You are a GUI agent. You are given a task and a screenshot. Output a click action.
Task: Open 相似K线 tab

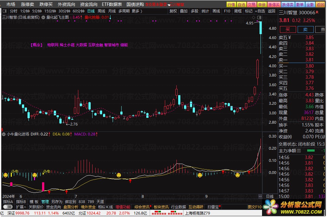coord(105,207)
